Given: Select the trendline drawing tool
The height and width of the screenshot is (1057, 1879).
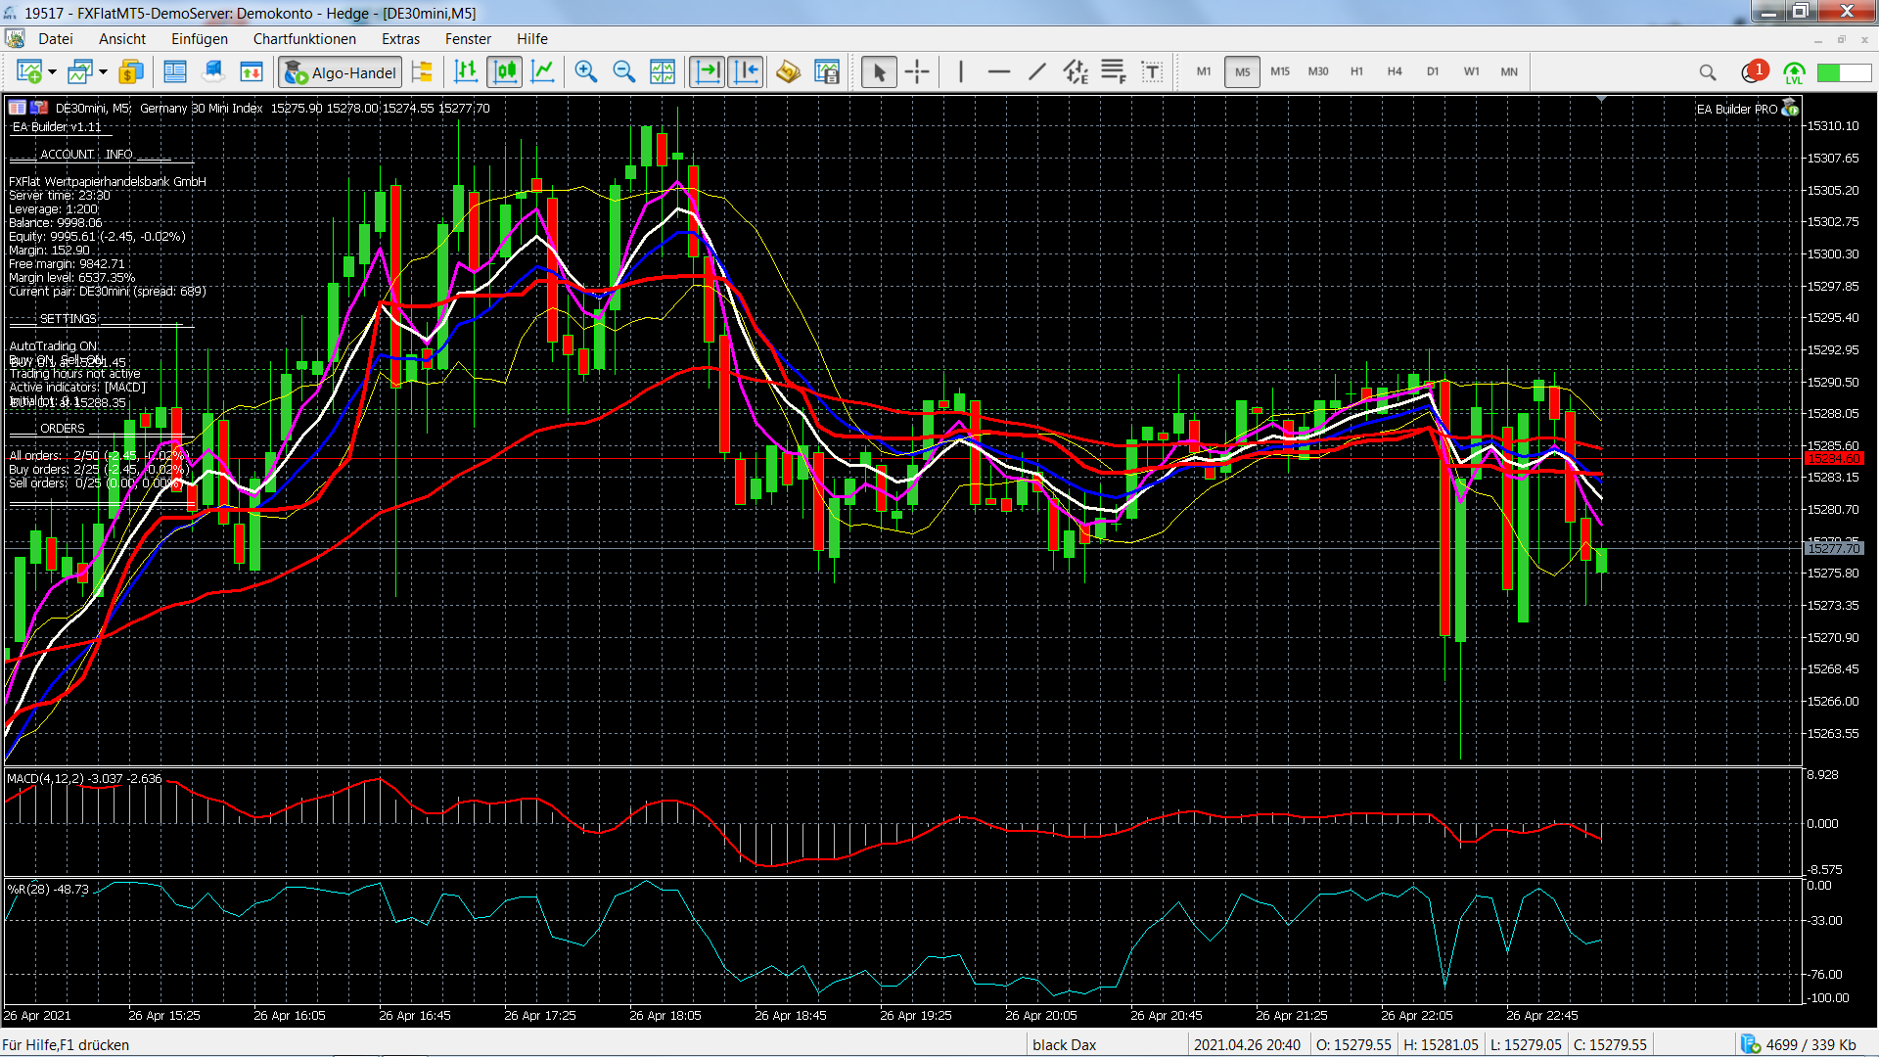Looking at the screenshot, I should pyautogui.click(x=1037, y=71).
